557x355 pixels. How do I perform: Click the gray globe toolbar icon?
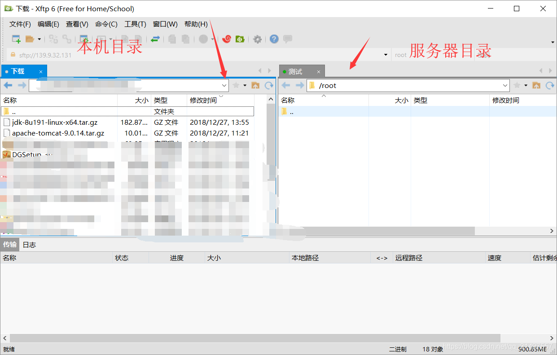(x=203, y=39)
